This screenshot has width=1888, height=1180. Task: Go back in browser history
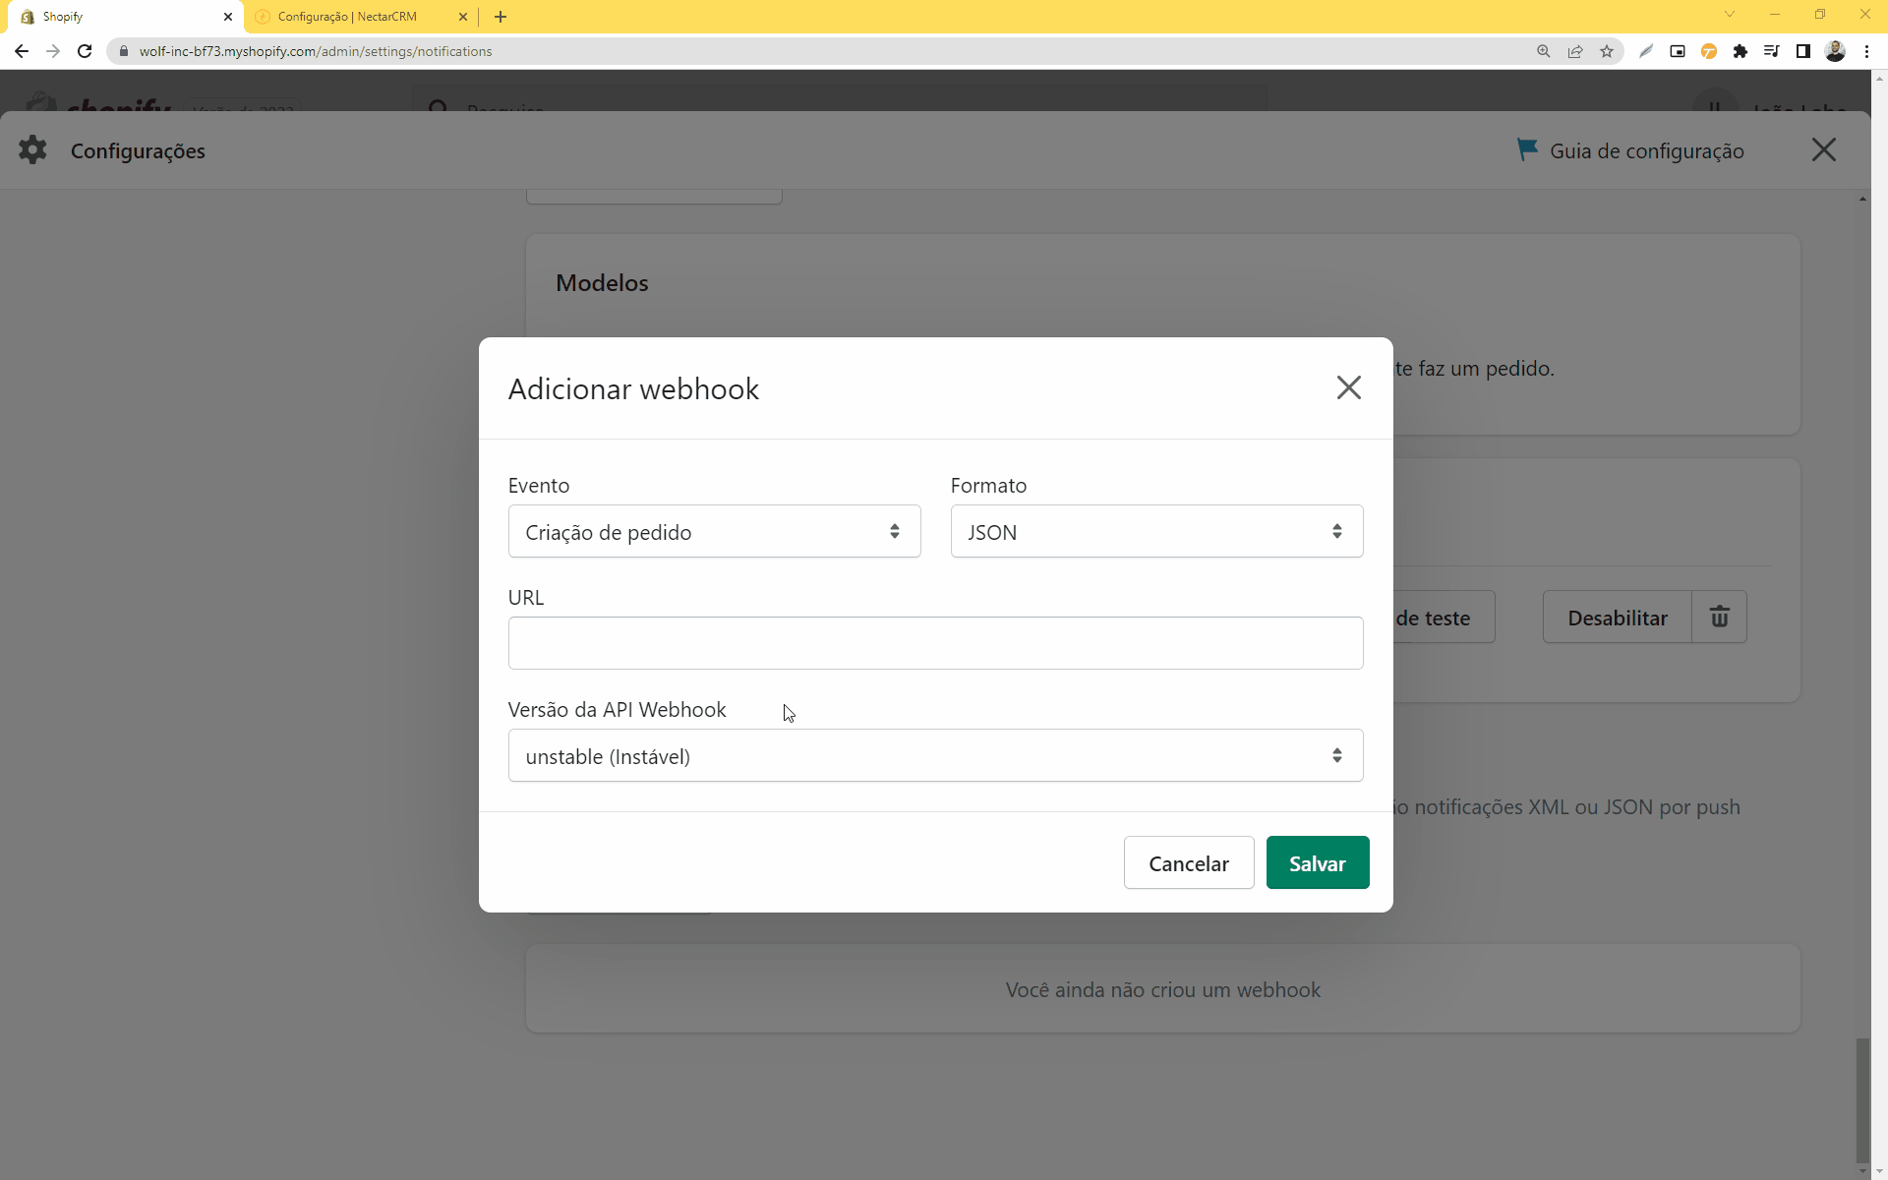(22, 51)
